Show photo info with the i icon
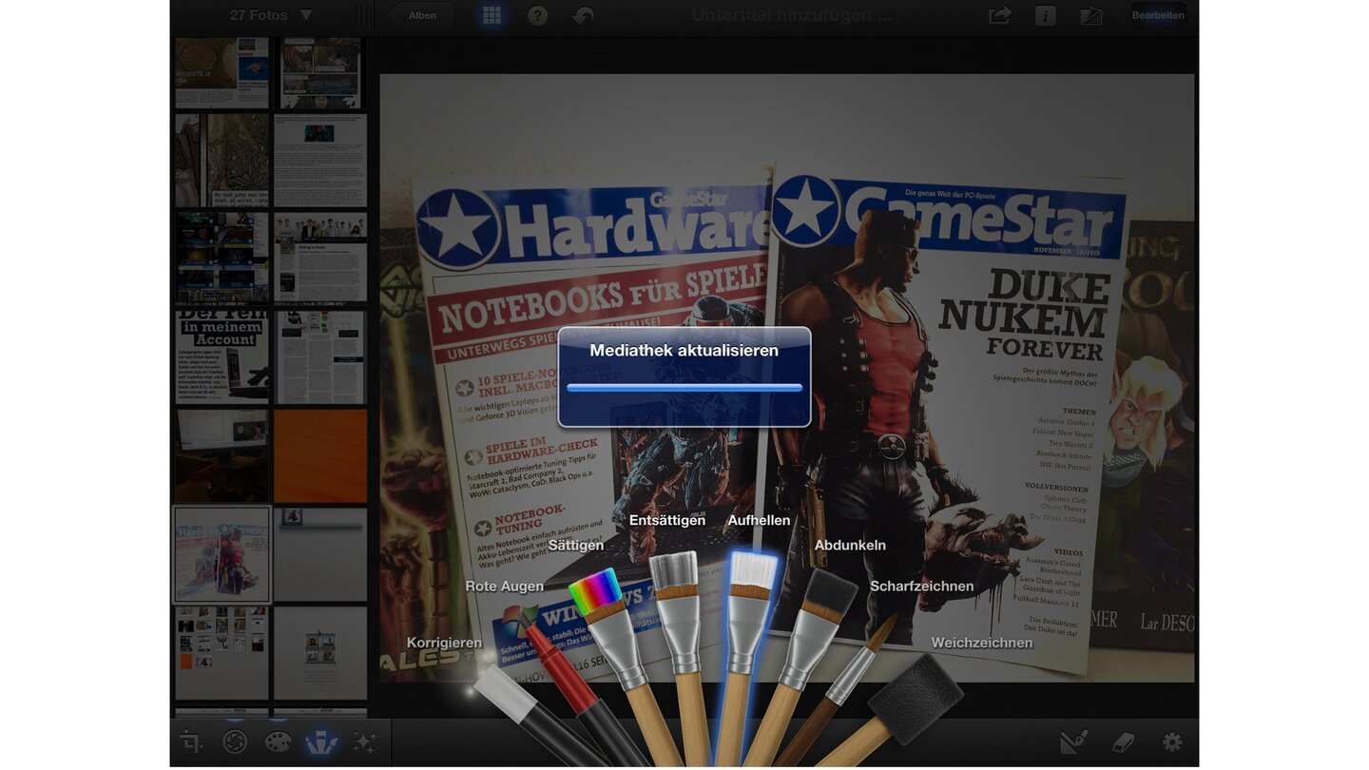The width and height of the screenshot is (1369, 770). coord(1046,15)
